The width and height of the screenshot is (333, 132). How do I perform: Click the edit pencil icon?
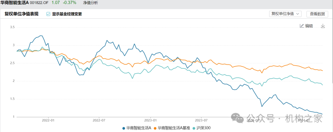(x=302, y=26)
